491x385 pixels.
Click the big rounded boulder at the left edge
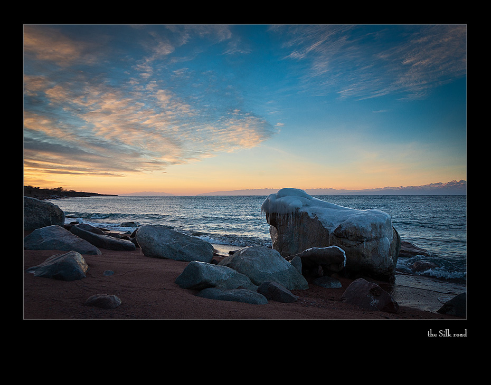click(x=43, y=213)
